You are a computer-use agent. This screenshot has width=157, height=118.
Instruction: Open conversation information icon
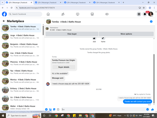click(x=151, y=21)
